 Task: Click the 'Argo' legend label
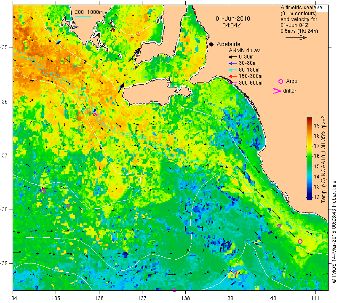click(292, 81)
